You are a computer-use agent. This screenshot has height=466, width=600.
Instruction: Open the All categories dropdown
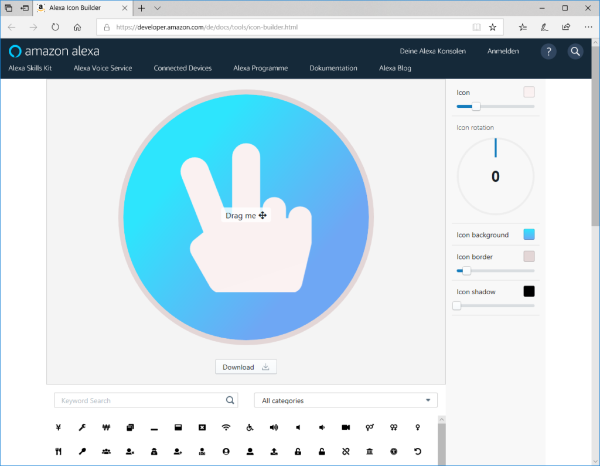pyautogui.click(x=346, y=400)
